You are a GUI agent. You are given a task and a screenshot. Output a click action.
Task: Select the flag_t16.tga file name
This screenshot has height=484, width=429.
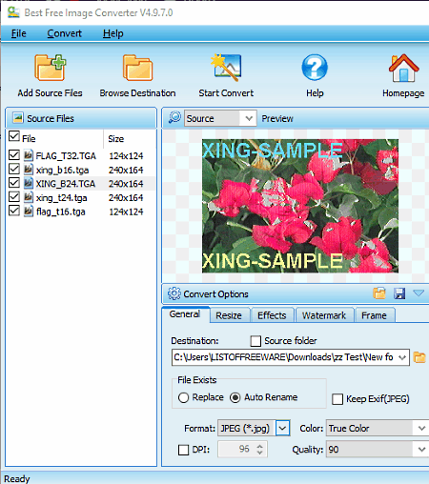click(x=61, y=212)
